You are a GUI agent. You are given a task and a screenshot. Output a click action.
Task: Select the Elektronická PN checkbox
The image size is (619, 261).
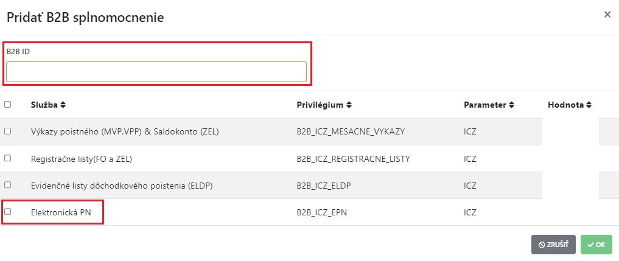[8, 212]
